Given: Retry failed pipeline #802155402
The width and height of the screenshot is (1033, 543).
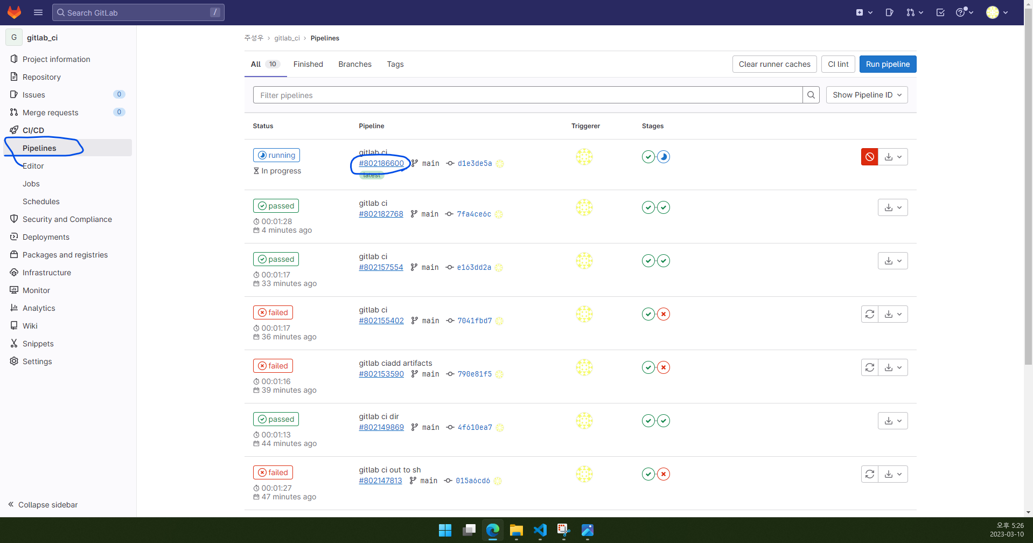Looking at the screenshot, I should coord(869,314).
